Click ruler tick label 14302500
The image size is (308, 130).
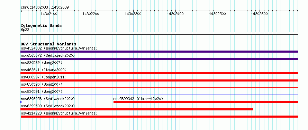click(x=217, y=14)
